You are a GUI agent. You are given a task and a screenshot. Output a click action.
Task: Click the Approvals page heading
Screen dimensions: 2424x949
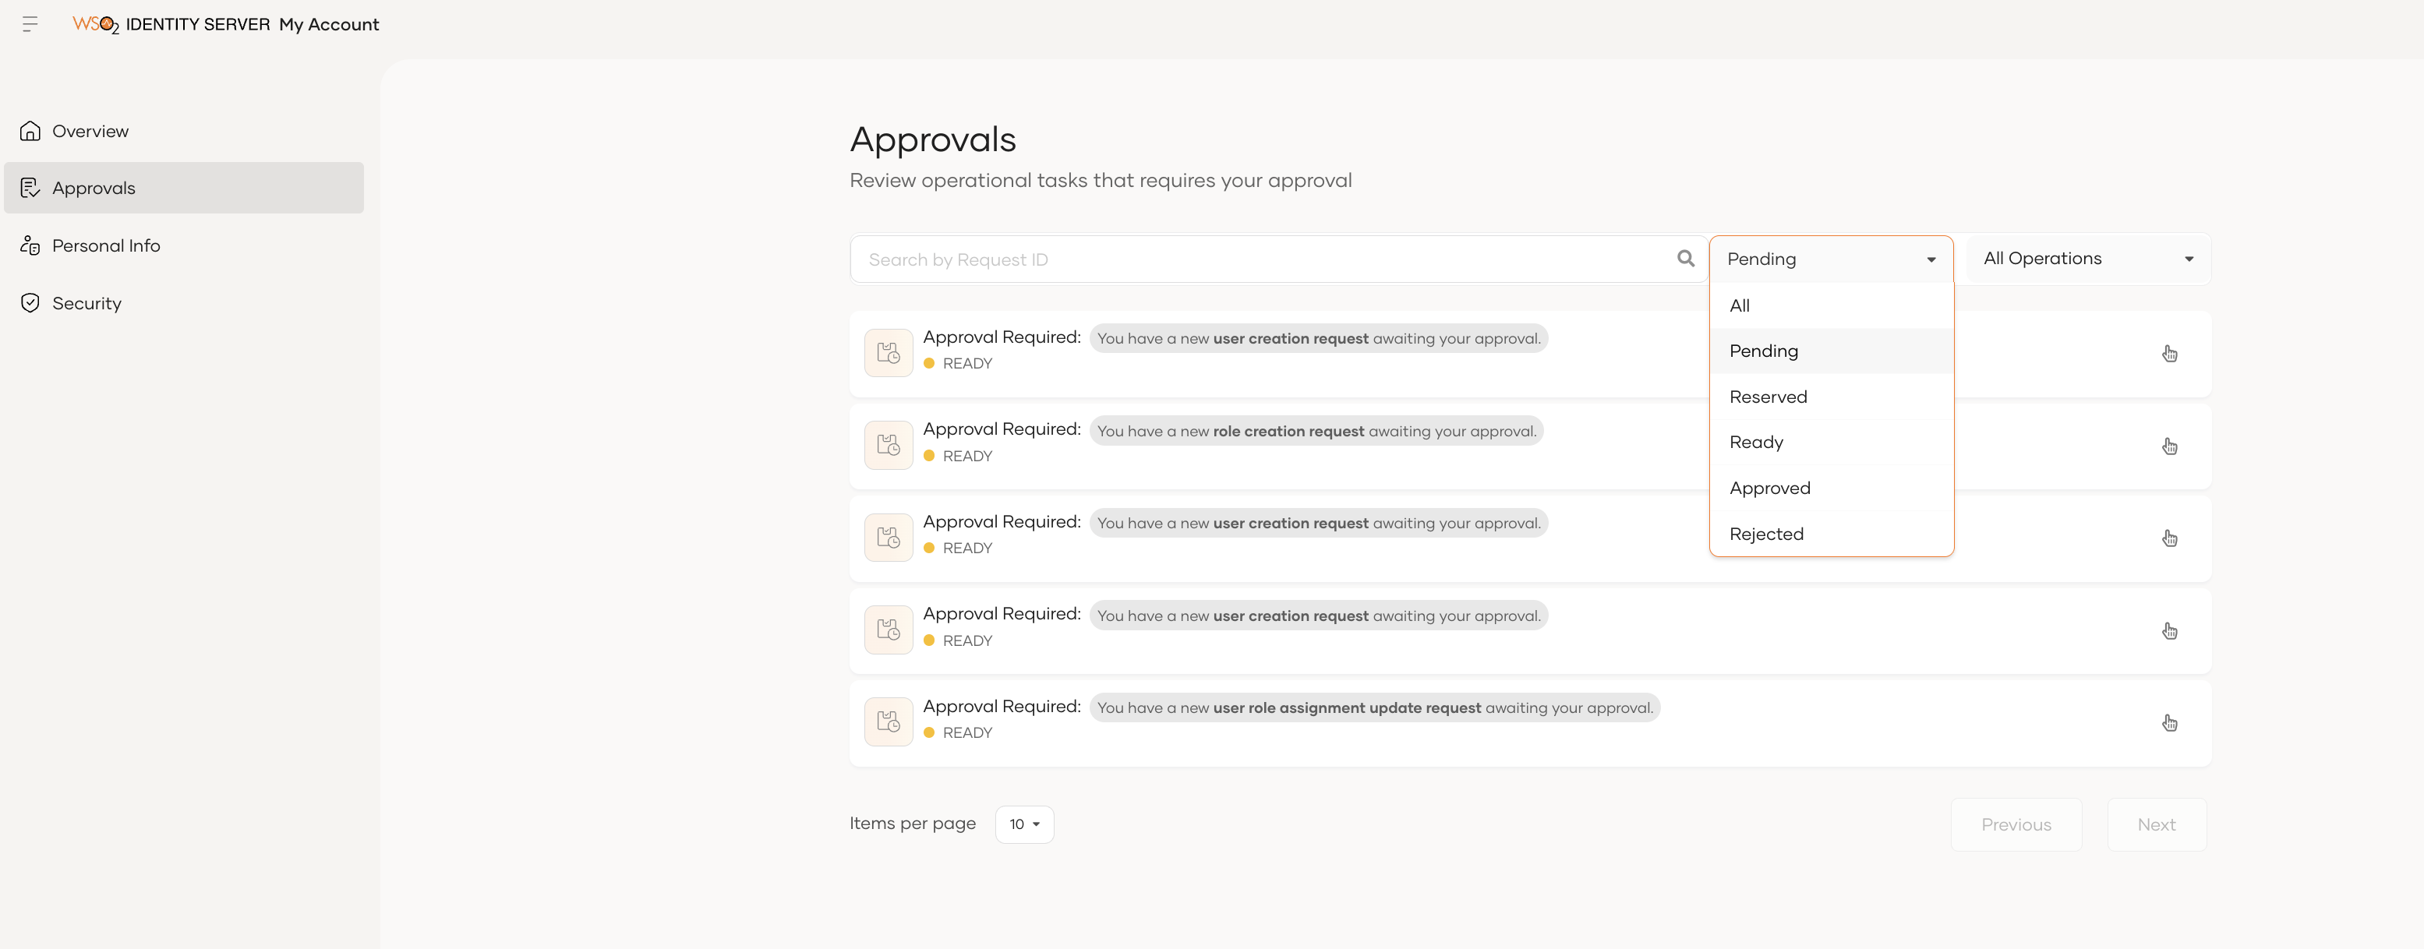932,139
